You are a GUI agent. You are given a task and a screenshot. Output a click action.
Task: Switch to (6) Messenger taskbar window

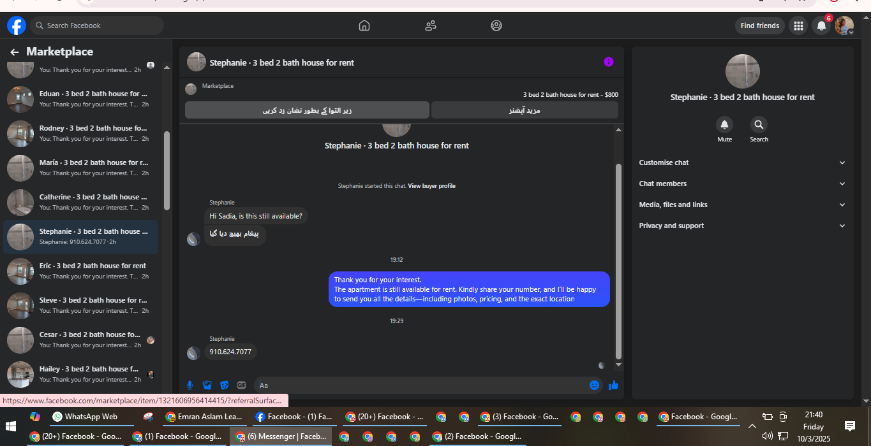click(x=281, y=436)
